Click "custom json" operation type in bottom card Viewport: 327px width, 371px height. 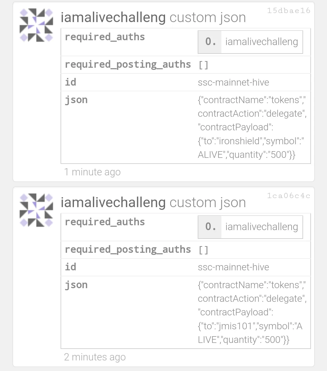pyautogui.click(x=207, y=203)
